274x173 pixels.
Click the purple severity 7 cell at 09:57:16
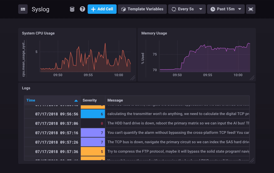click(x=93, y=133)
